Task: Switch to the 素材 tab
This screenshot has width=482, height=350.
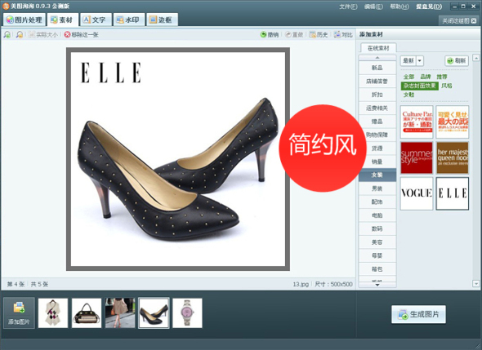Action: [x=62, y=20]
